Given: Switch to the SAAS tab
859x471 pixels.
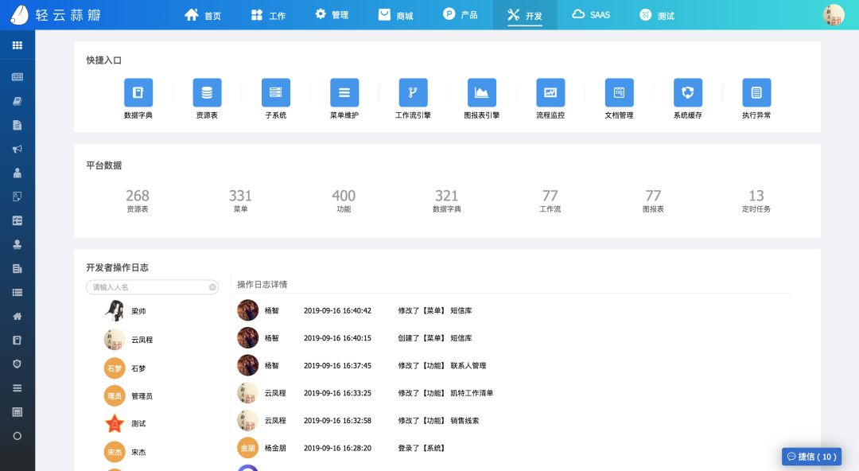Looking at the screenshot, I should point(591,14).
